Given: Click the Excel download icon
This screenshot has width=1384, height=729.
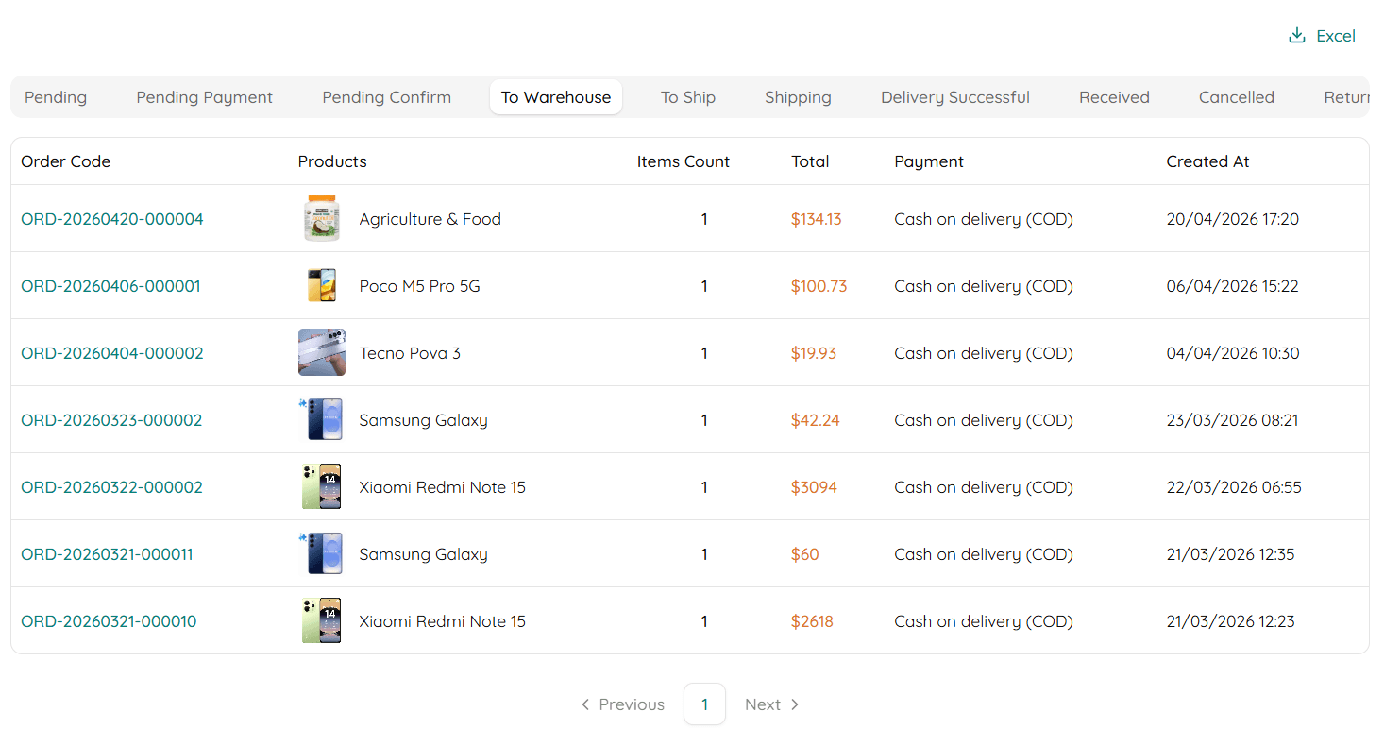Looking at the screenshot, I should pos(1296,36).
